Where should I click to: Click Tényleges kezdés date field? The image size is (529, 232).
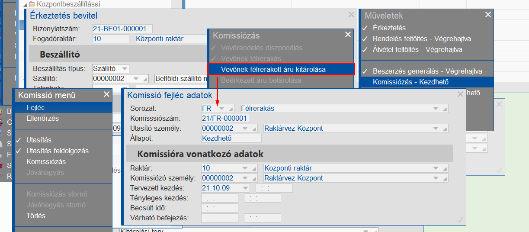tap(220, 198)
